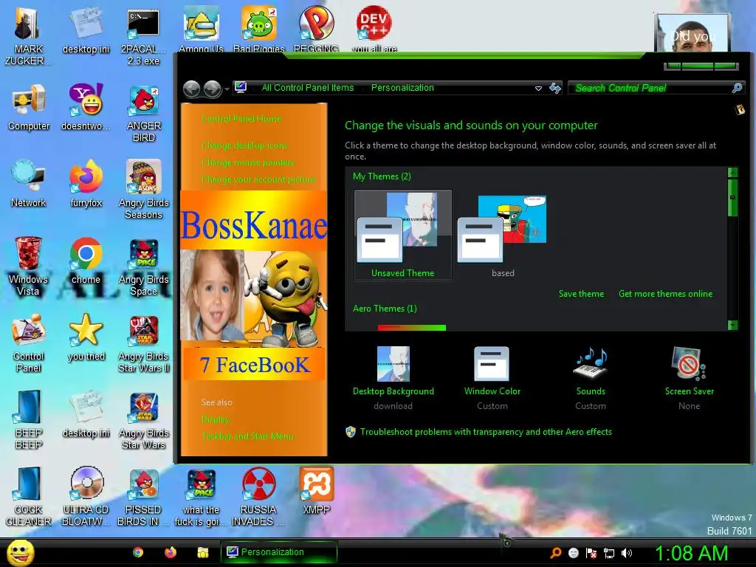This screenshot has width=756, height=567.
Task: Open Chrome from the taskbar
Action: (138, 552)
